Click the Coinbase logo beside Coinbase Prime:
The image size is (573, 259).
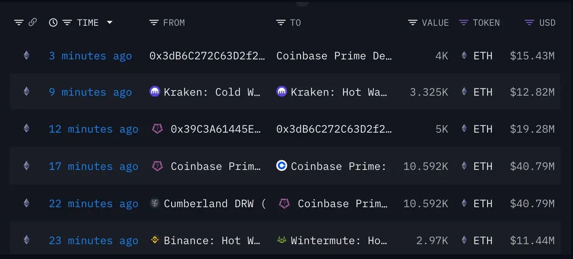(282, 166)
